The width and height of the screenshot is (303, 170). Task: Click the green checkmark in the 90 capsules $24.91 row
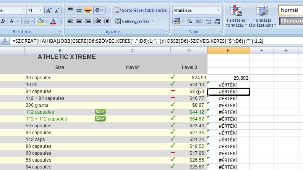(173, 77)
